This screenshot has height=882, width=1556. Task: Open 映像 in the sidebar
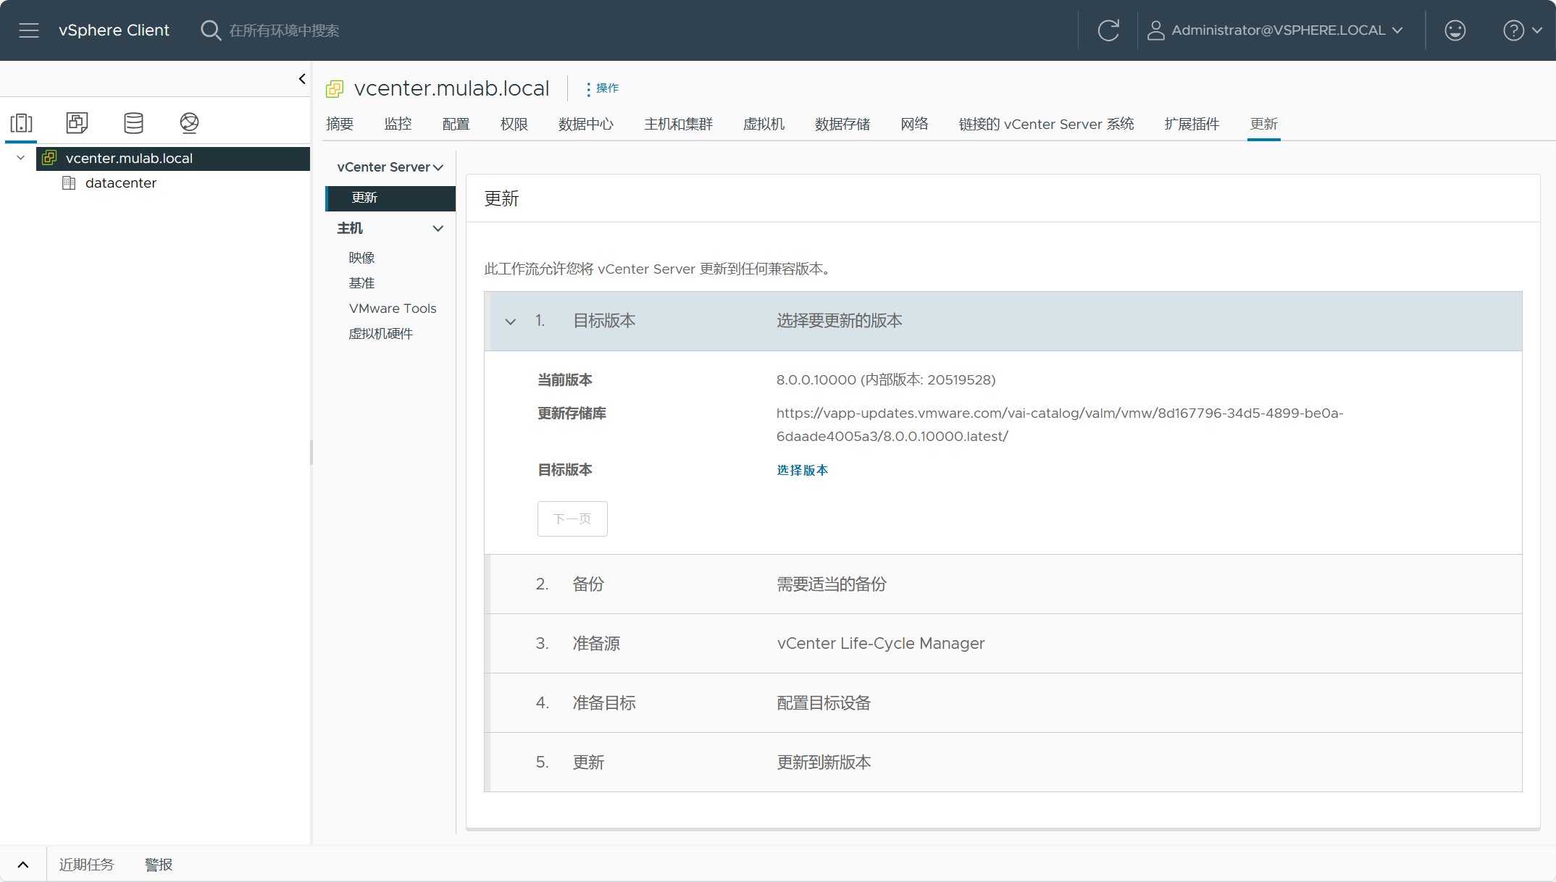[x=361, y=258]
